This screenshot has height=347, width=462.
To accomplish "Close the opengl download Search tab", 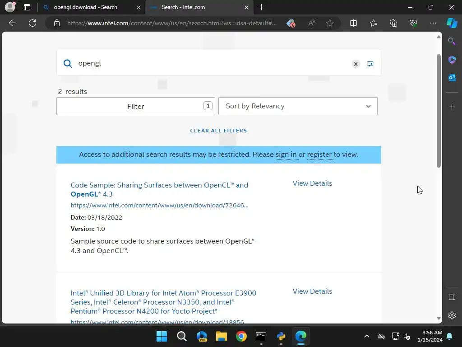I will [x=139, y=7].
